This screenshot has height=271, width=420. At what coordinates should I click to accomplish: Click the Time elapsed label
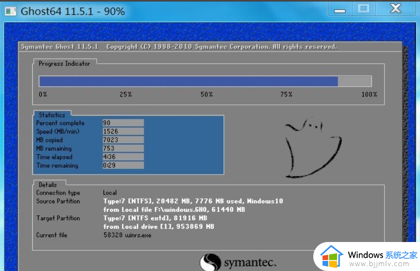click(54, 157)
